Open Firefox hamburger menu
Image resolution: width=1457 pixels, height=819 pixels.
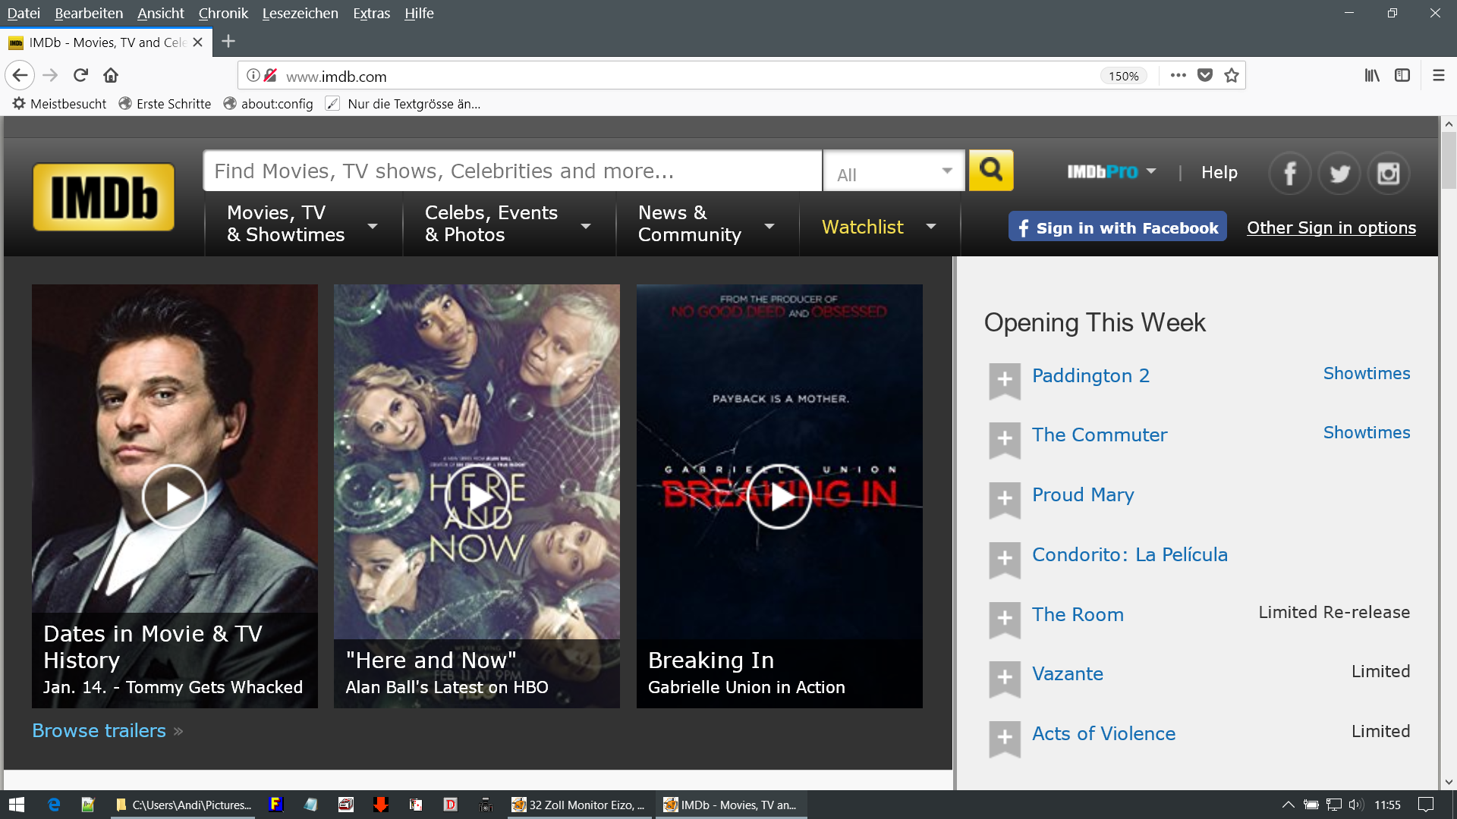pyautogui.click(x=1438, y=76)
